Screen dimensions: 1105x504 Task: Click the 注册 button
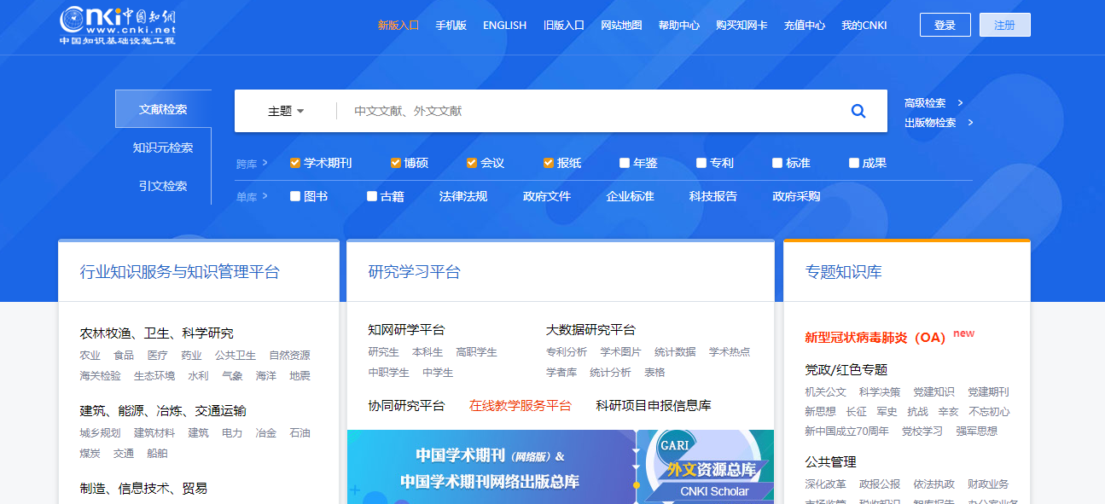1005,25
